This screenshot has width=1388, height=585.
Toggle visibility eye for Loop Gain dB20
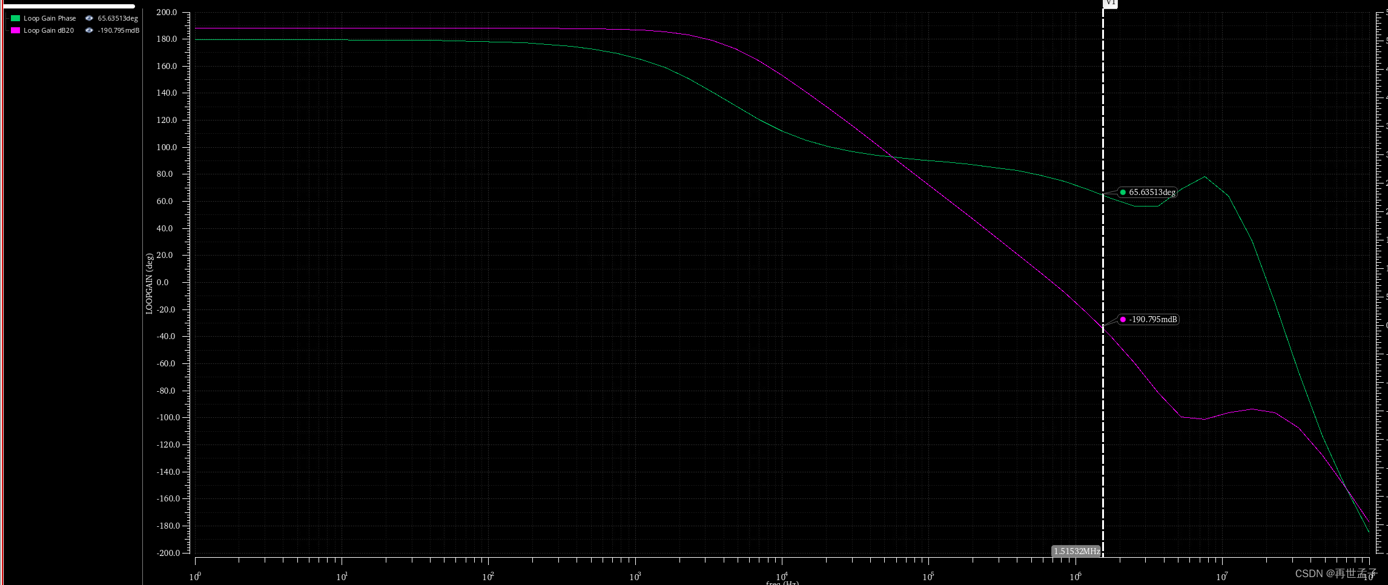point(89,30)
